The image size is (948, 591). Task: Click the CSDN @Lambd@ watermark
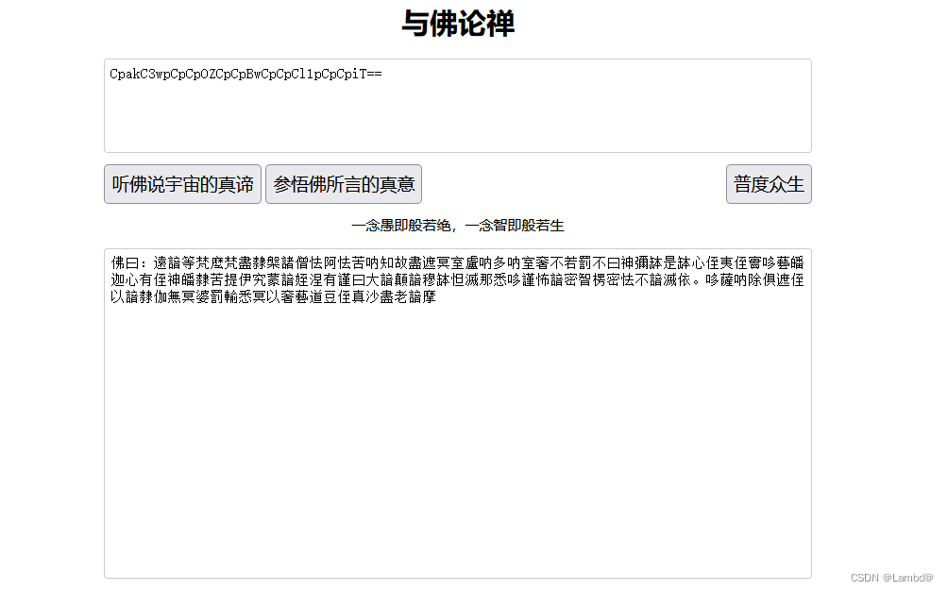[x=891, y=575]
